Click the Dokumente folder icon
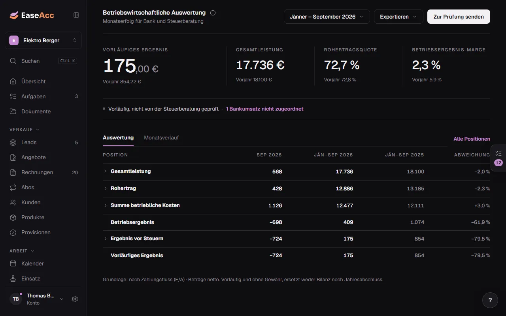Image resolution: width=506 pixels, height=316 pixels. (13, 111)
